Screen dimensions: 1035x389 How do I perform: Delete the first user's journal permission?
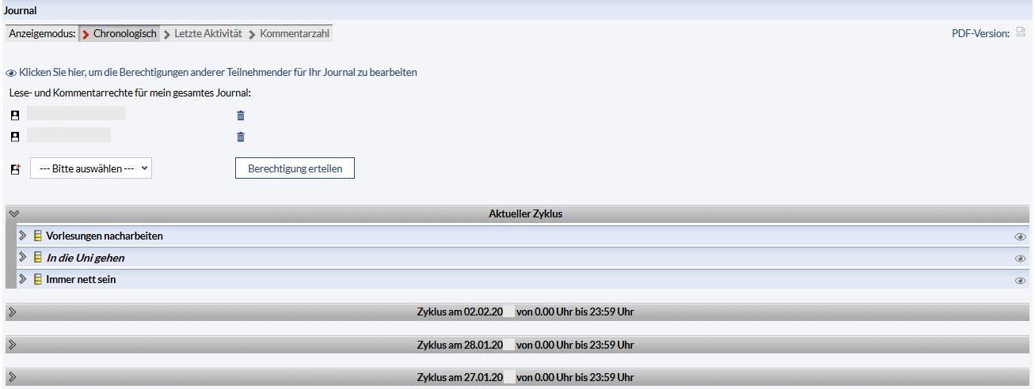tap(241, 115)
